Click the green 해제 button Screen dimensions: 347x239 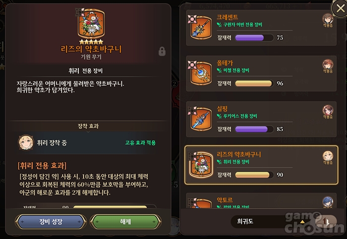click(x=125, y=222)
